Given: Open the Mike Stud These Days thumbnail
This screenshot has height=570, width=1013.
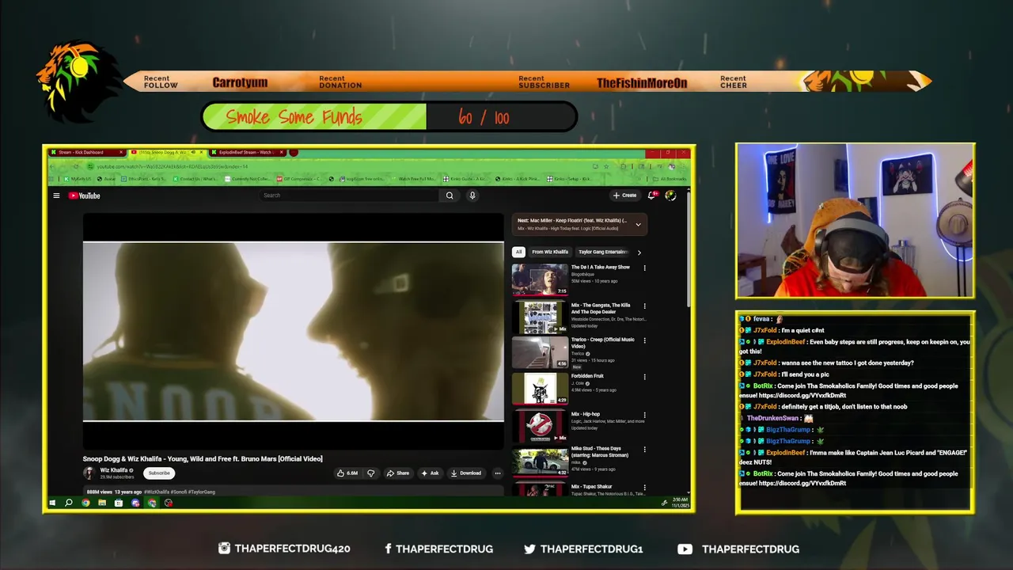Looking at the screenshot, I should tap(540, 462).
